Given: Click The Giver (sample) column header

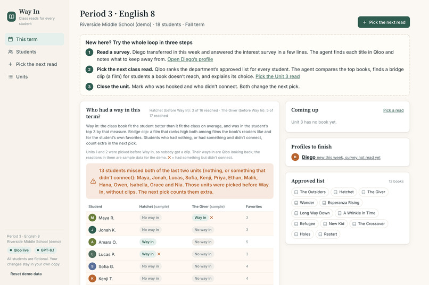Looking at the screenshot, I should pyautogui.click(x=208, y=207).
